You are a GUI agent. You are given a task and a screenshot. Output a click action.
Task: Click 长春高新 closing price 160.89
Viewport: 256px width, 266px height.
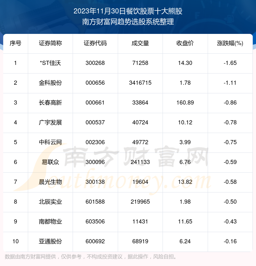(185, 103)
